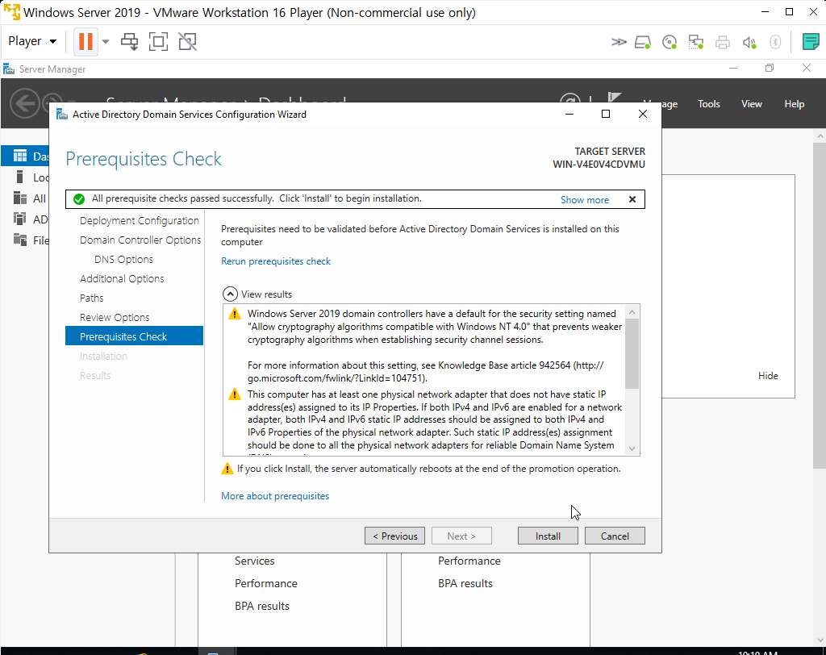Open the Player menu dropdown
The height and width of the screenshot is (655, 826).
[x=31, y=41]
